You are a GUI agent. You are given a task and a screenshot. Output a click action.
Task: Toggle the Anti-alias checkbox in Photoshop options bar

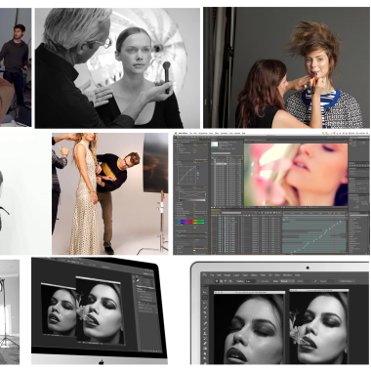[259, 281]
